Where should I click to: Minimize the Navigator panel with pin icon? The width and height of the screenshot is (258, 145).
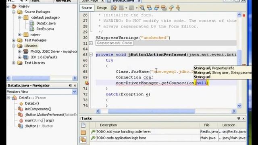point(70,85)
